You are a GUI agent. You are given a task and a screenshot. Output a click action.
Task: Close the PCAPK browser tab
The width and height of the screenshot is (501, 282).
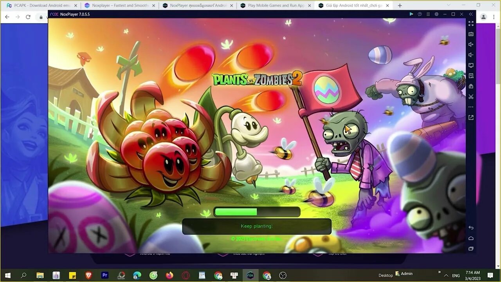pos(76,5)
